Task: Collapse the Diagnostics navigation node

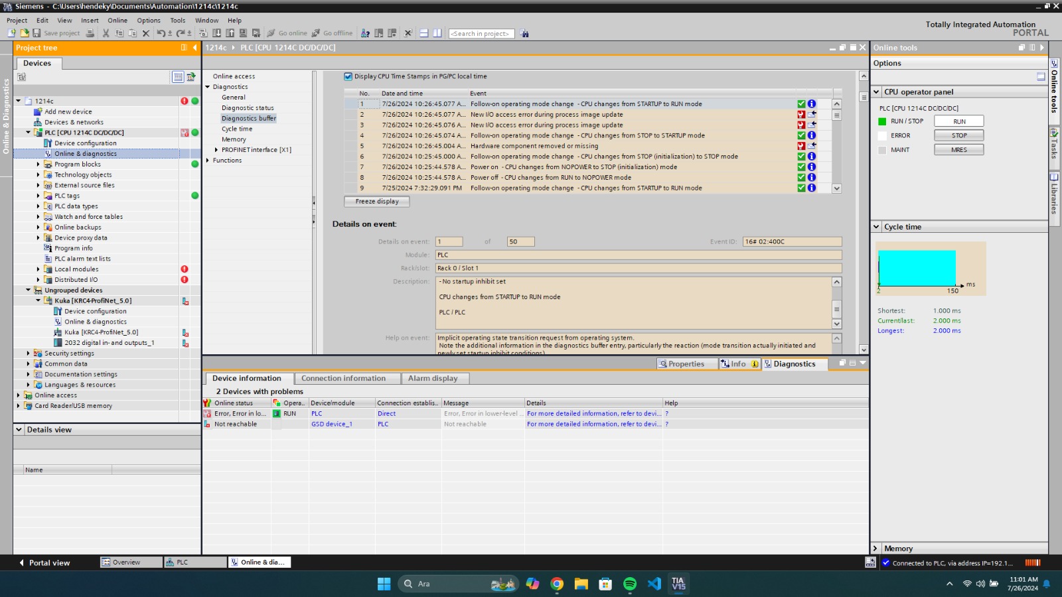Action: 207,87
